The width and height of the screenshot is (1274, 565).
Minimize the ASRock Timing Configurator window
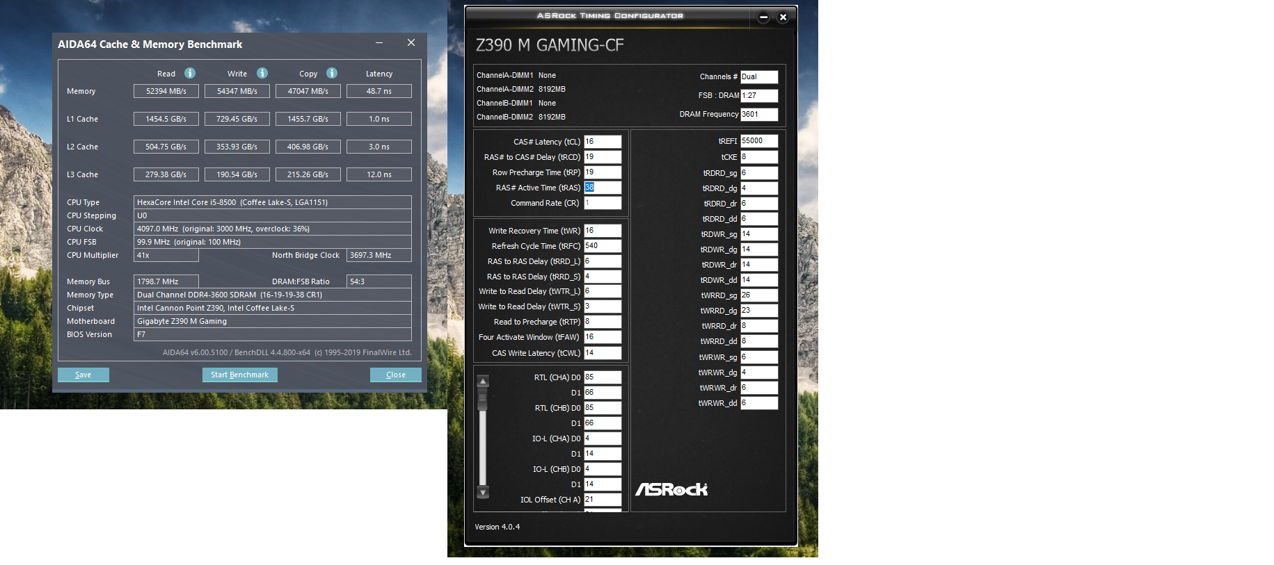[763, 17]
